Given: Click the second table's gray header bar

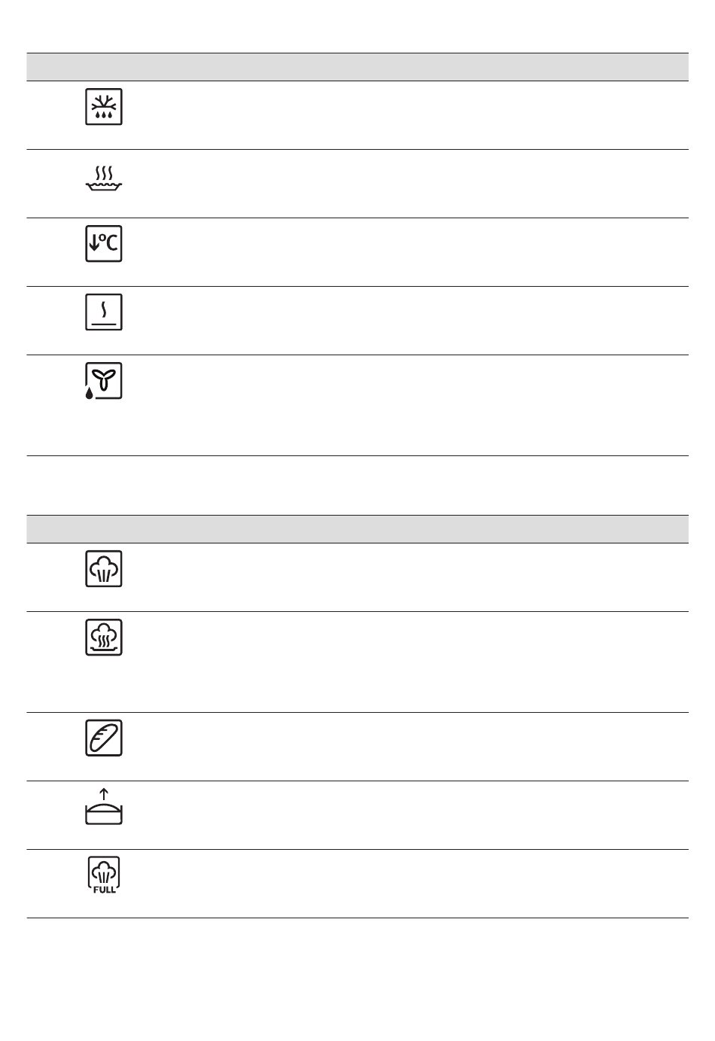Looking at the screenshot, I should pos(357,529).
